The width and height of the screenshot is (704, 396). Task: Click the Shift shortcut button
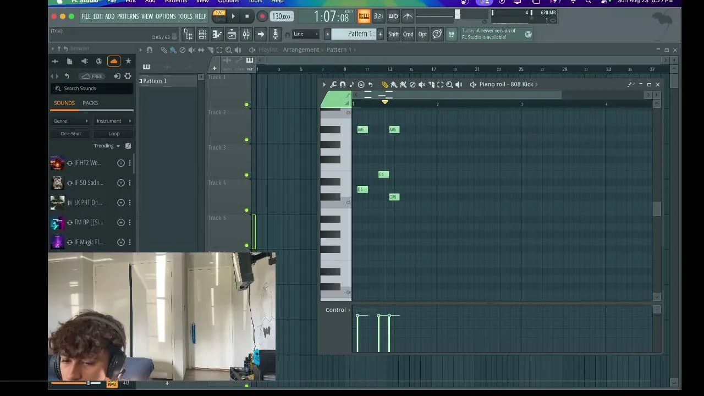(393, 34)
